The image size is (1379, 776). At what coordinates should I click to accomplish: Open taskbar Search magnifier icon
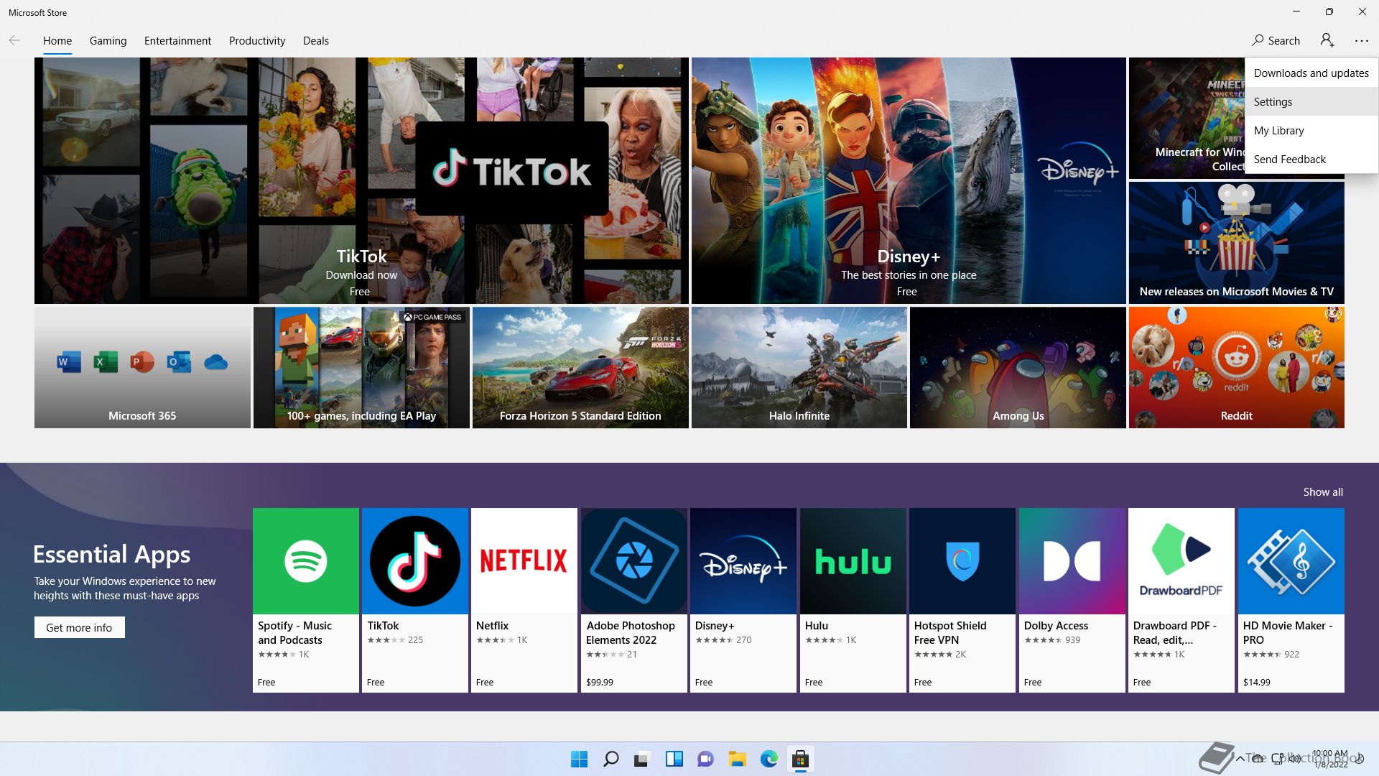[610, 759]
